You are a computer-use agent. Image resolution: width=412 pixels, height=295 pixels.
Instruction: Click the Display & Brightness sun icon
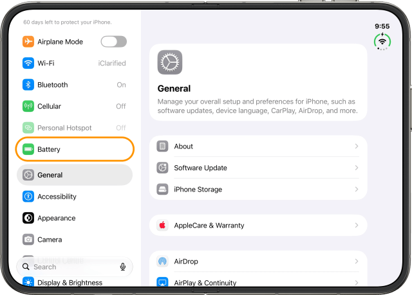point(28,282)
